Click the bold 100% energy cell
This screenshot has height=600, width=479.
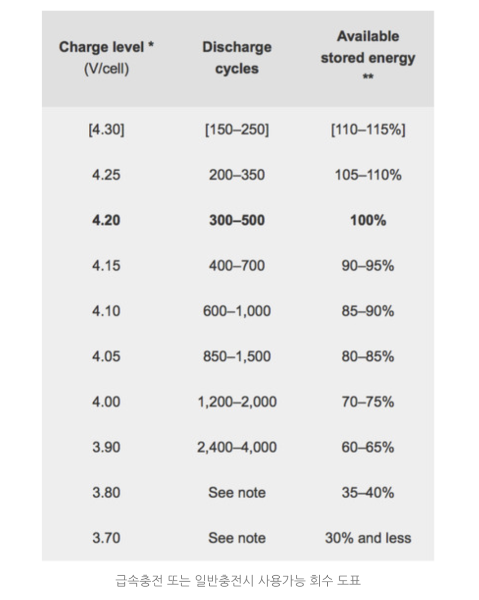point(367,220)
